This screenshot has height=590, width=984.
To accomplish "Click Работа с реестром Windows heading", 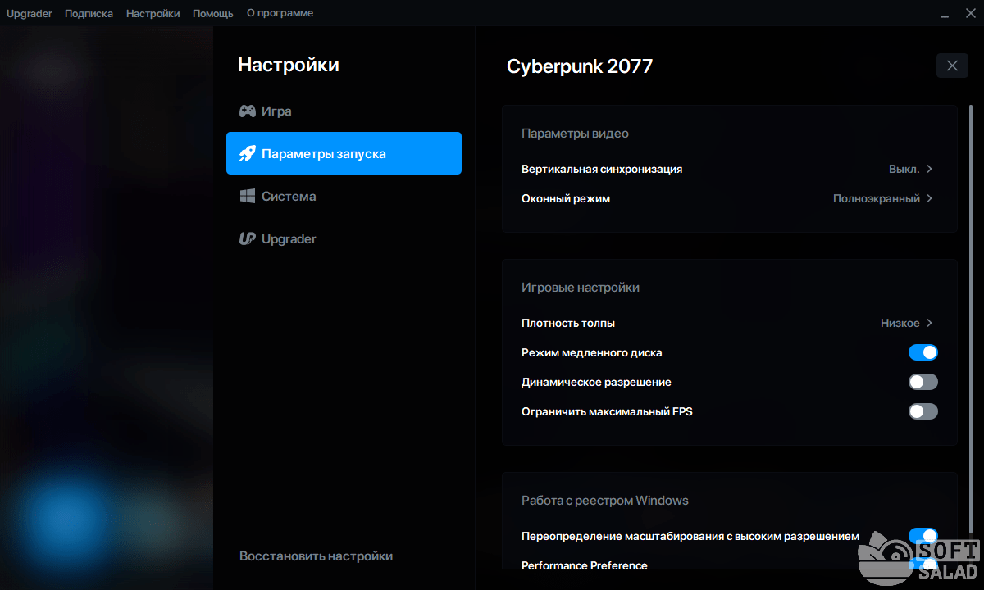I will pyautogui.click(x=605, y=500).
